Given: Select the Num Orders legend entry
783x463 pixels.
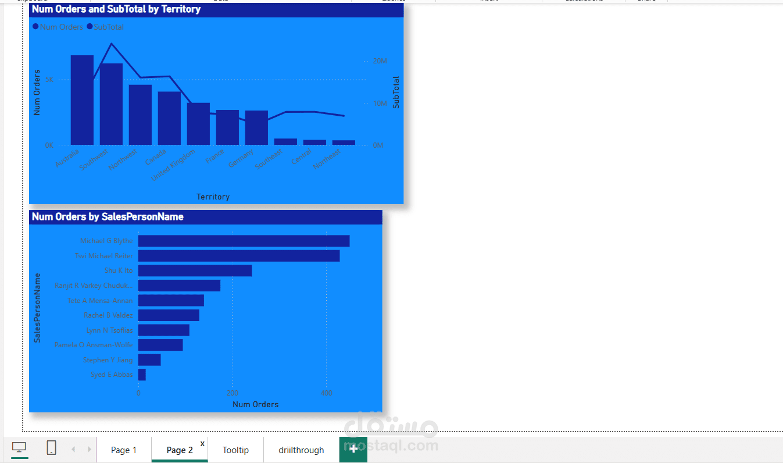Looking at the screenshot, I should [58, 27].
